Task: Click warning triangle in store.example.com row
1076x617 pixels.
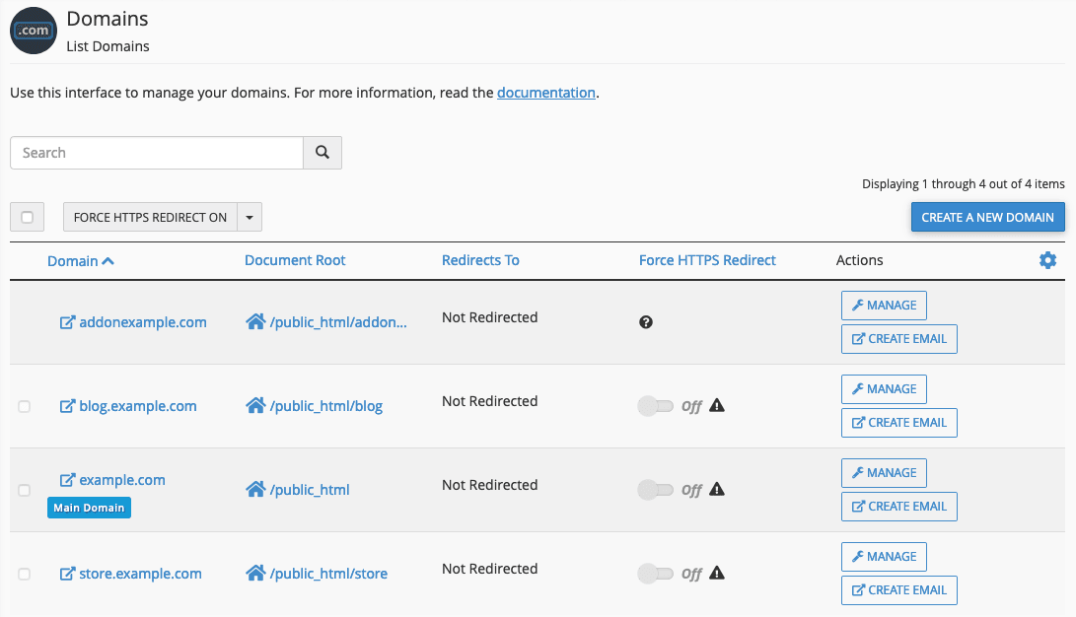Action: point(717,573)
